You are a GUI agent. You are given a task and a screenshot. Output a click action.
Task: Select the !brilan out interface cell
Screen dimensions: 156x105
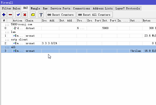point(136,51)
